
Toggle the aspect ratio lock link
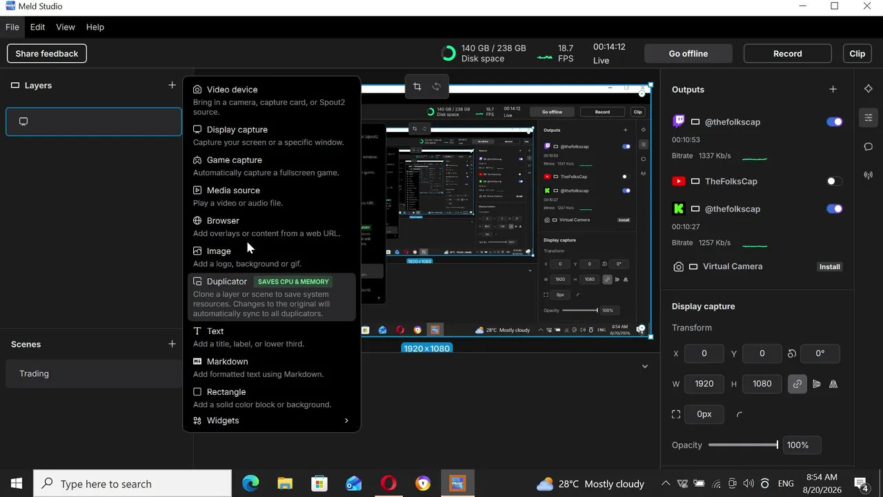click(x=797, y=384)
